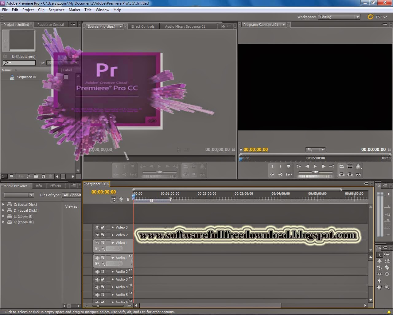Play the Program monitor sequence
Screen dimensions: 393x315
(315, 166)
